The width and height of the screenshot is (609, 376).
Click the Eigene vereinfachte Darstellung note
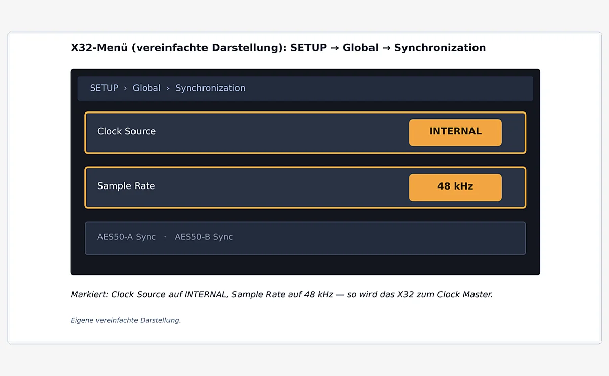tap(126, 320)
